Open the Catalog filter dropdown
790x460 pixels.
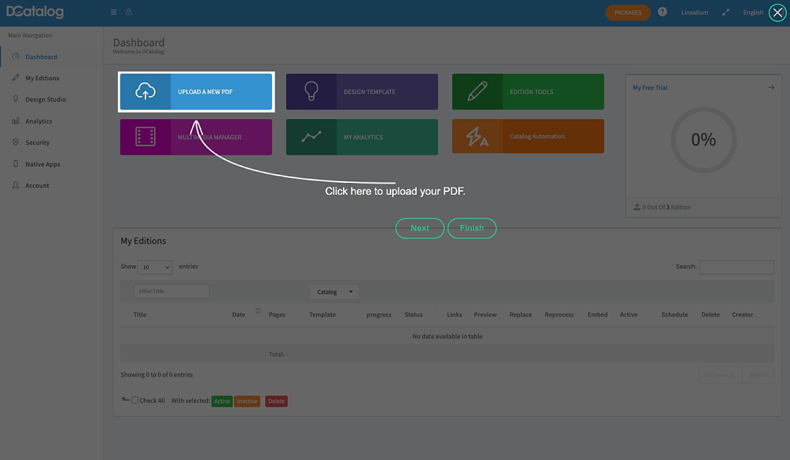[x=334, y=292]
